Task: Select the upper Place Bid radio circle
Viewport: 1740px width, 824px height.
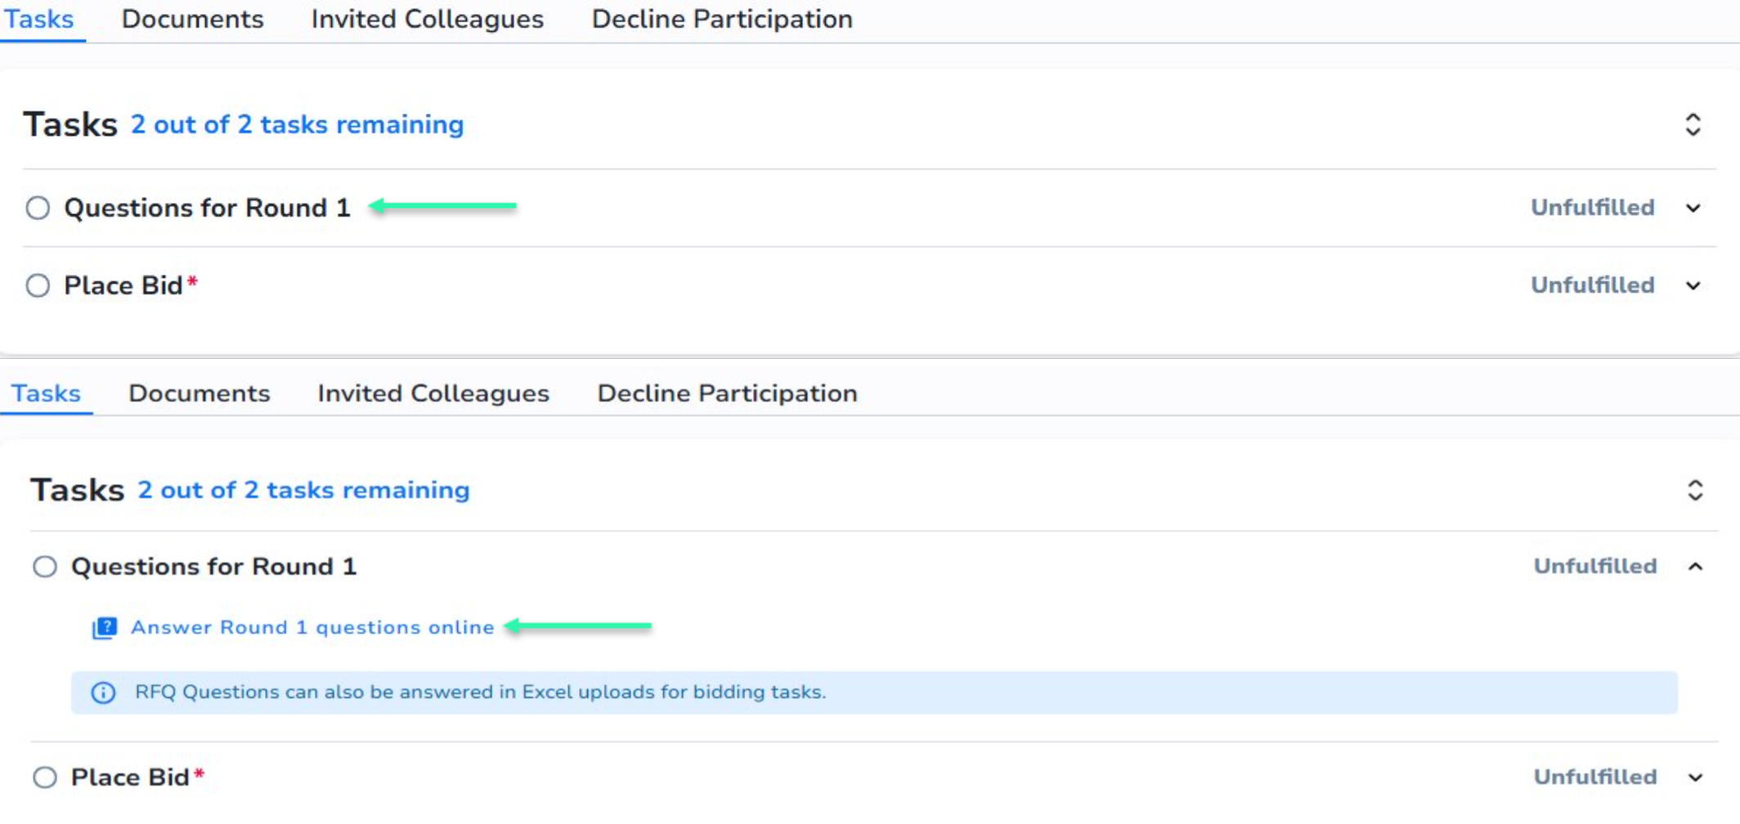Action: coord(38,286)
